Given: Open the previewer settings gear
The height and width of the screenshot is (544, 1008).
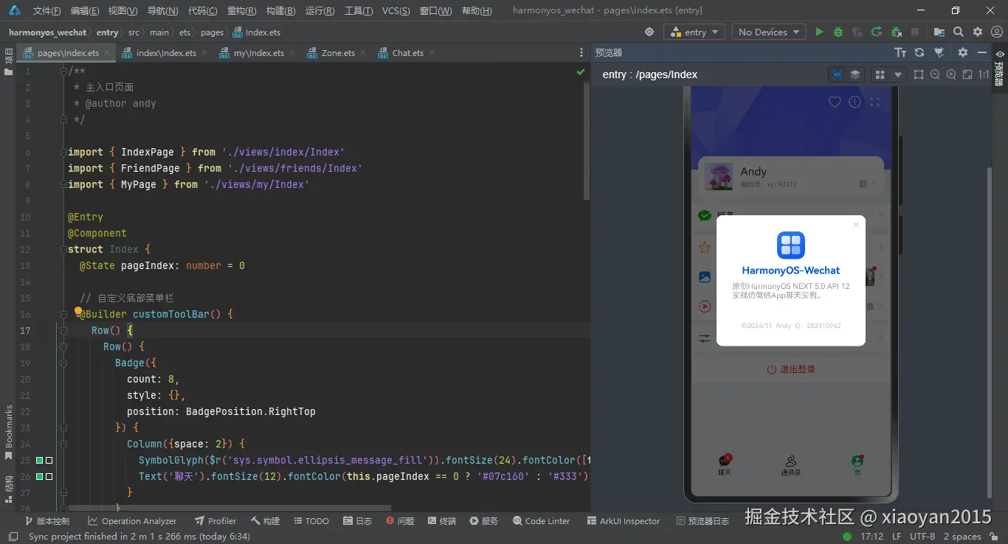Looking at the screenshot, I should 962,52.
